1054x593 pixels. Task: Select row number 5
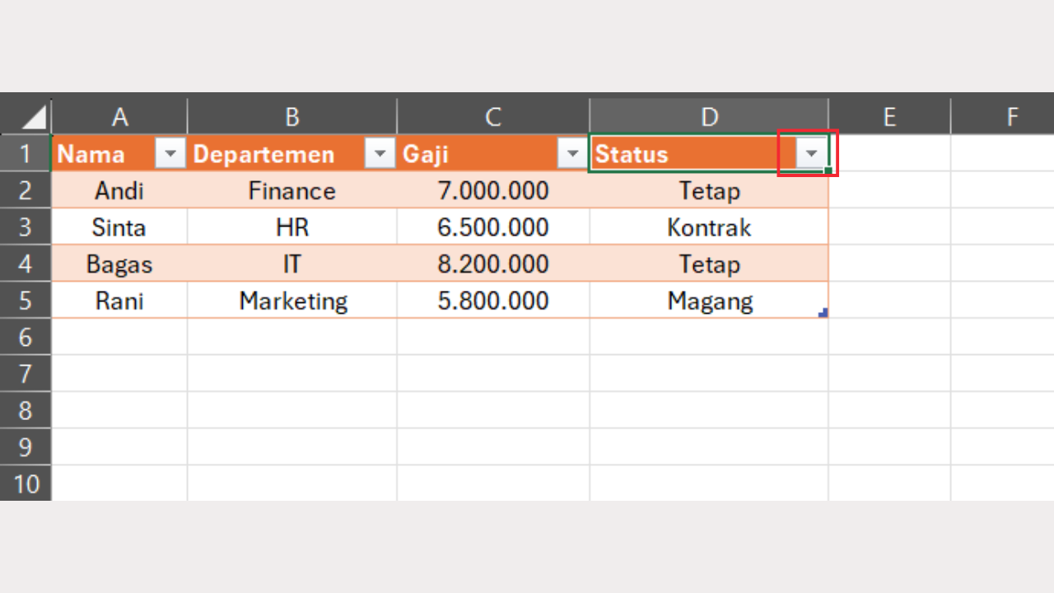(x=26, y=301)
